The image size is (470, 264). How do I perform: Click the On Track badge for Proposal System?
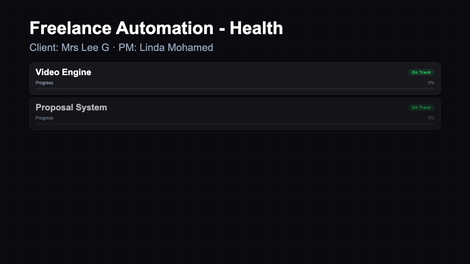[421, 107]
